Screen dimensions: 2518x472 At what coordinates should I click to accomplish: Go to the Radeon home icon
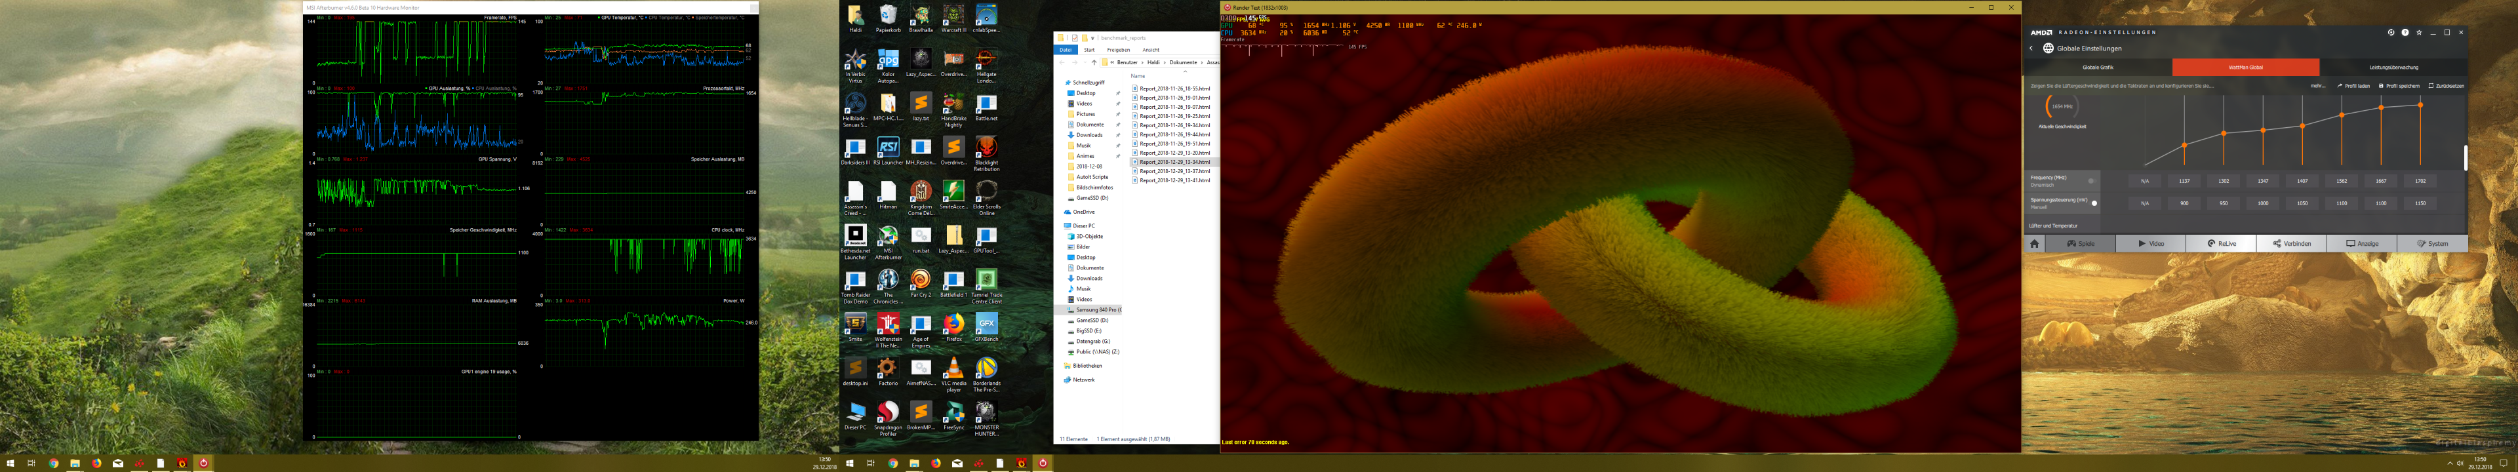(x=2035, y=243)
